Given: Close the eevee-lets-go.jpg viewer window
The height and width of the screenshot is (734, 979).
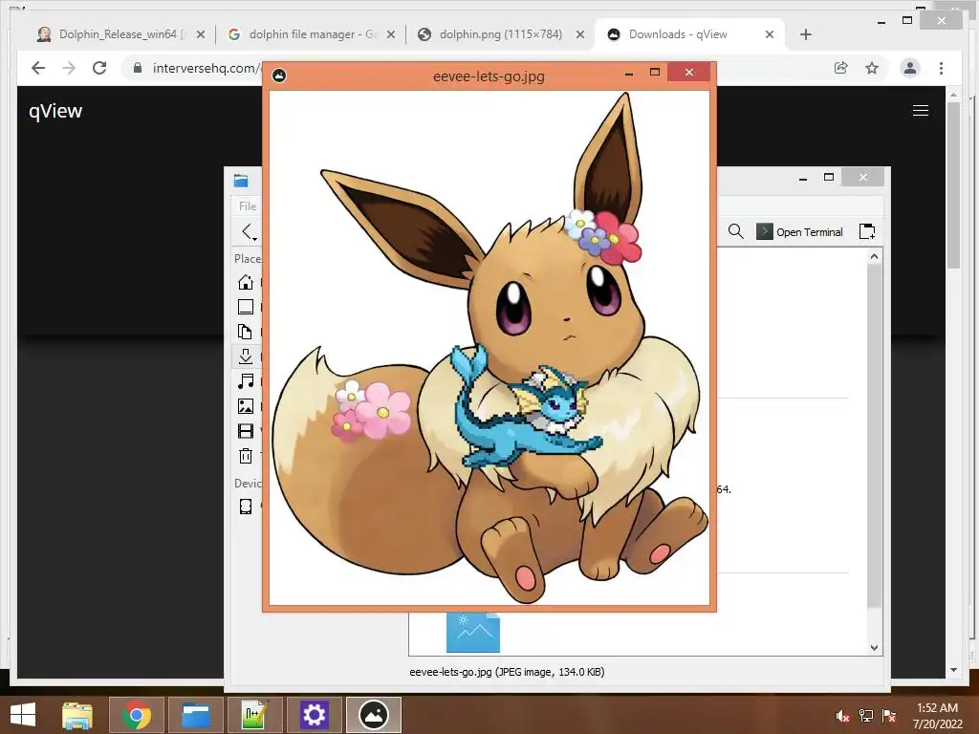Looking at the screenshot, I should coord(688,73).
